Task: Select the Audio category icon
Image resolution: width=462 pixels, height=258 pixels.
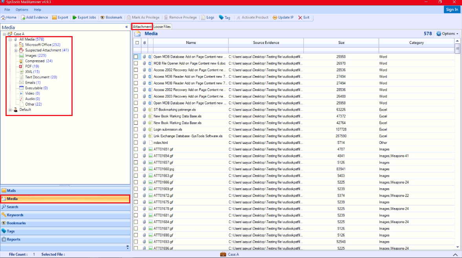Action: pyautogui.click(x=22, y=99)
